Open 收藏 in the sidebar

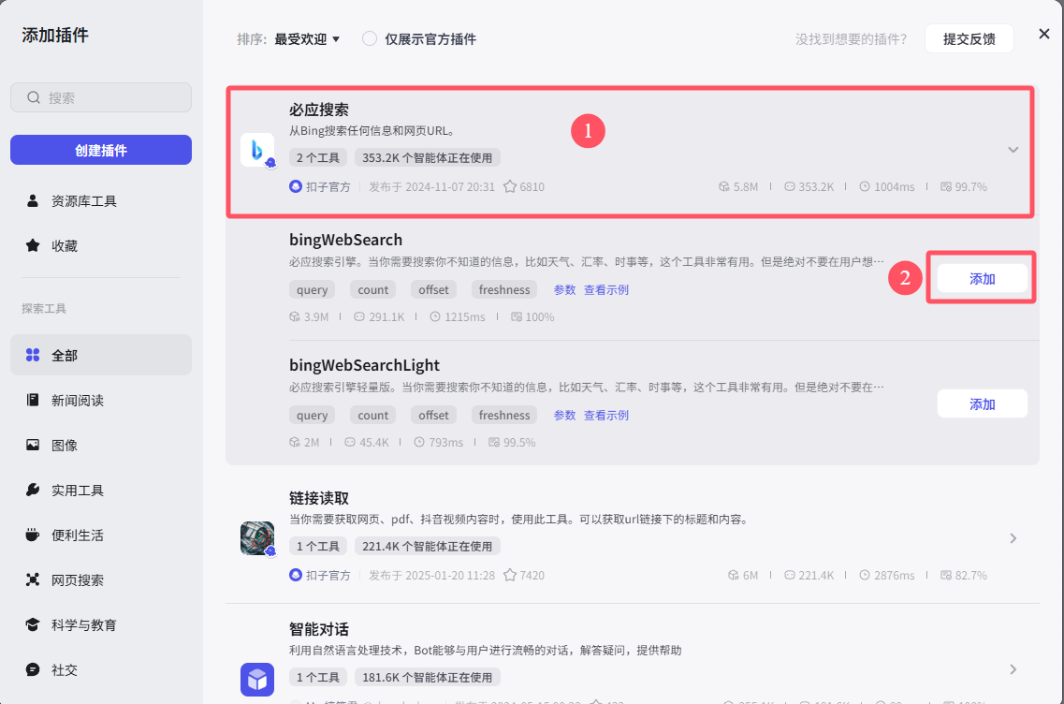(x=101, y=246)
